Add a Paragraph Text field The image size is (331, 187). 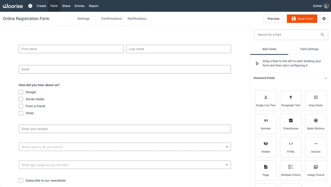291,100
